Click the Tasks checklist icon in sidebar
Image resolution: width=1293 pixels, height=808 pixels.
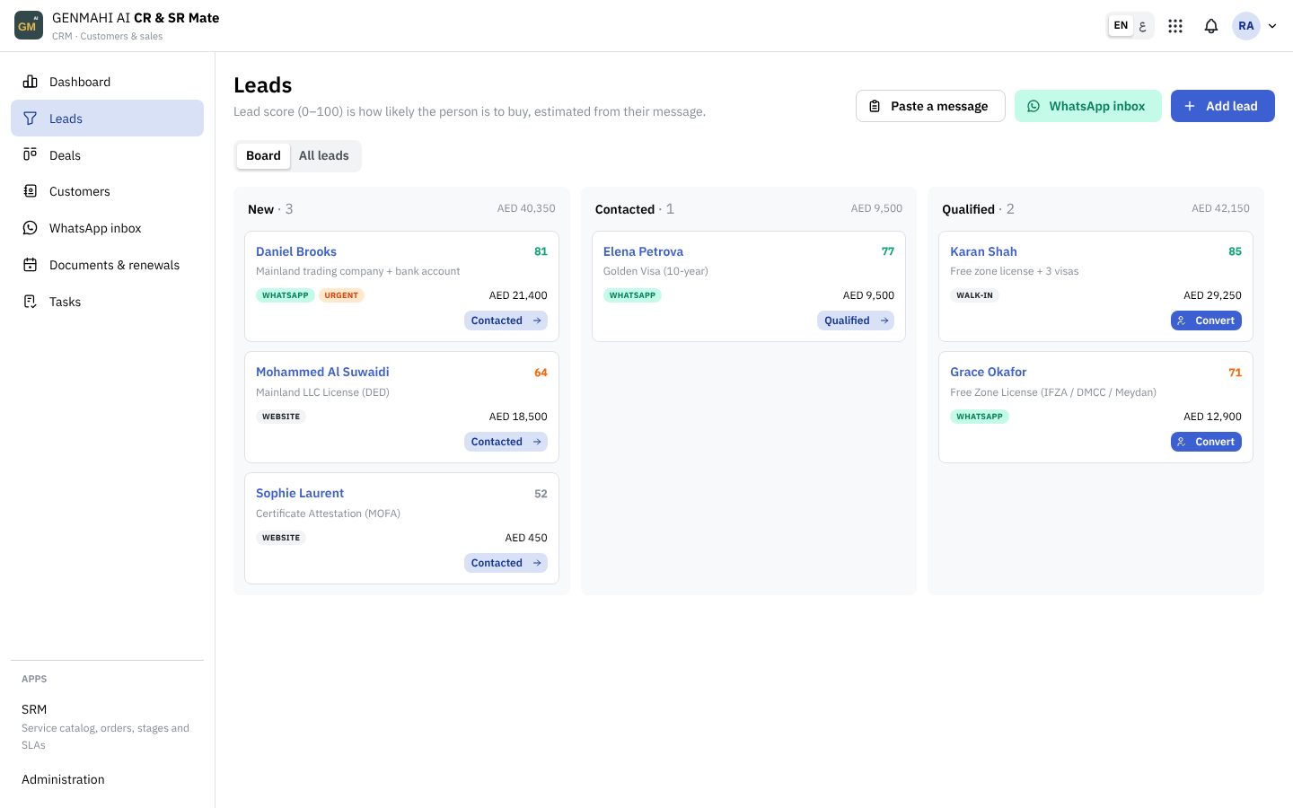[31, 302]
